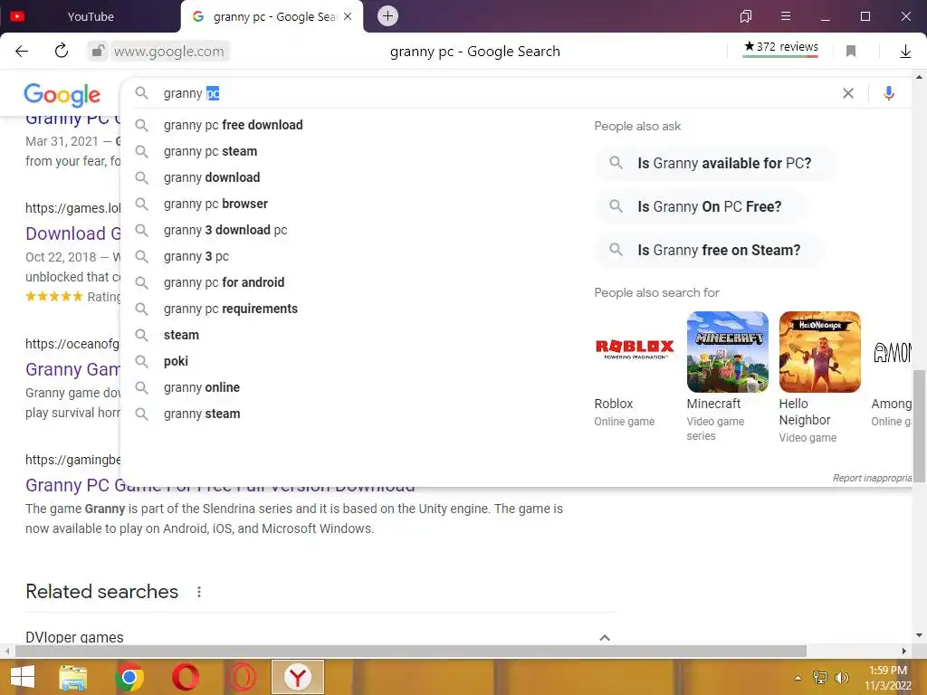Click the horizontal scrollbar thumb

tap(411, 651)
